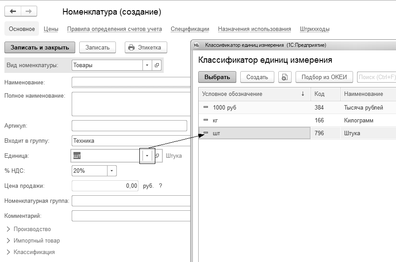The width and height of the screenshot is (396, 262).
Task: Click the Цена продажи 0,00 field
Action: [105, 186]
